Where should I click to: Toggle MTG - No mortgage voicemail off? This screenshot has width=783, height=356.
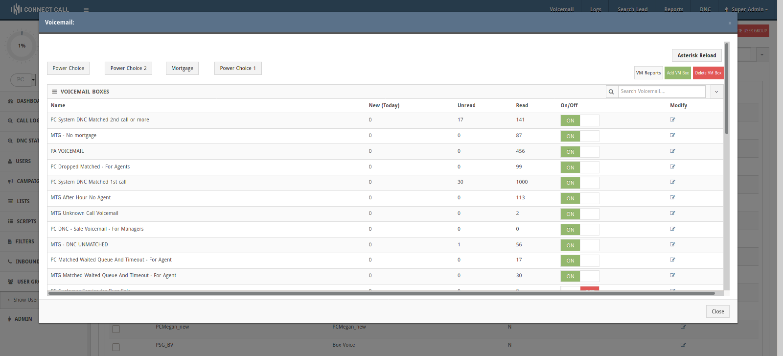click(580, 136)
